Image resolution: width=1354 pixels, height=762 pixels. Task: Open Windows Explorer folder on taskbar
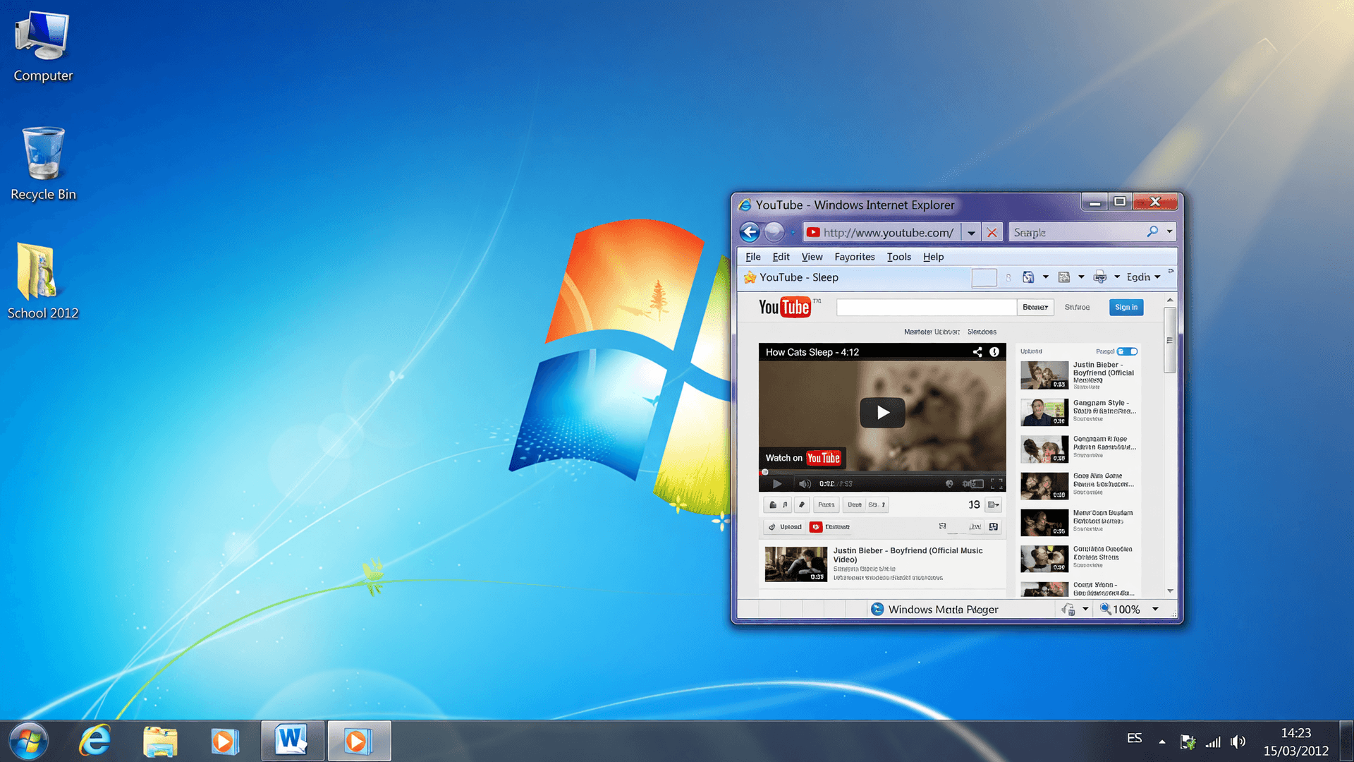(x=160, y=741)
